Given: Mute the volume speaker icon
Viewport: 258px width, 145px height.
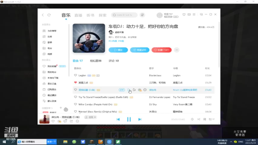Looking at the screenshot, I should [192, 119].
